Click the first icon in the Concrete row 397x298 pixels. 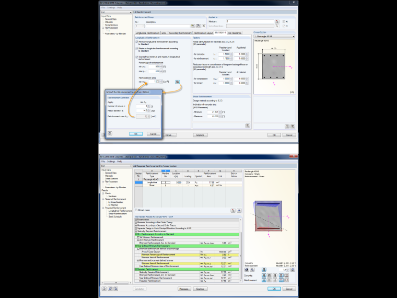click(x=264, y=276)
